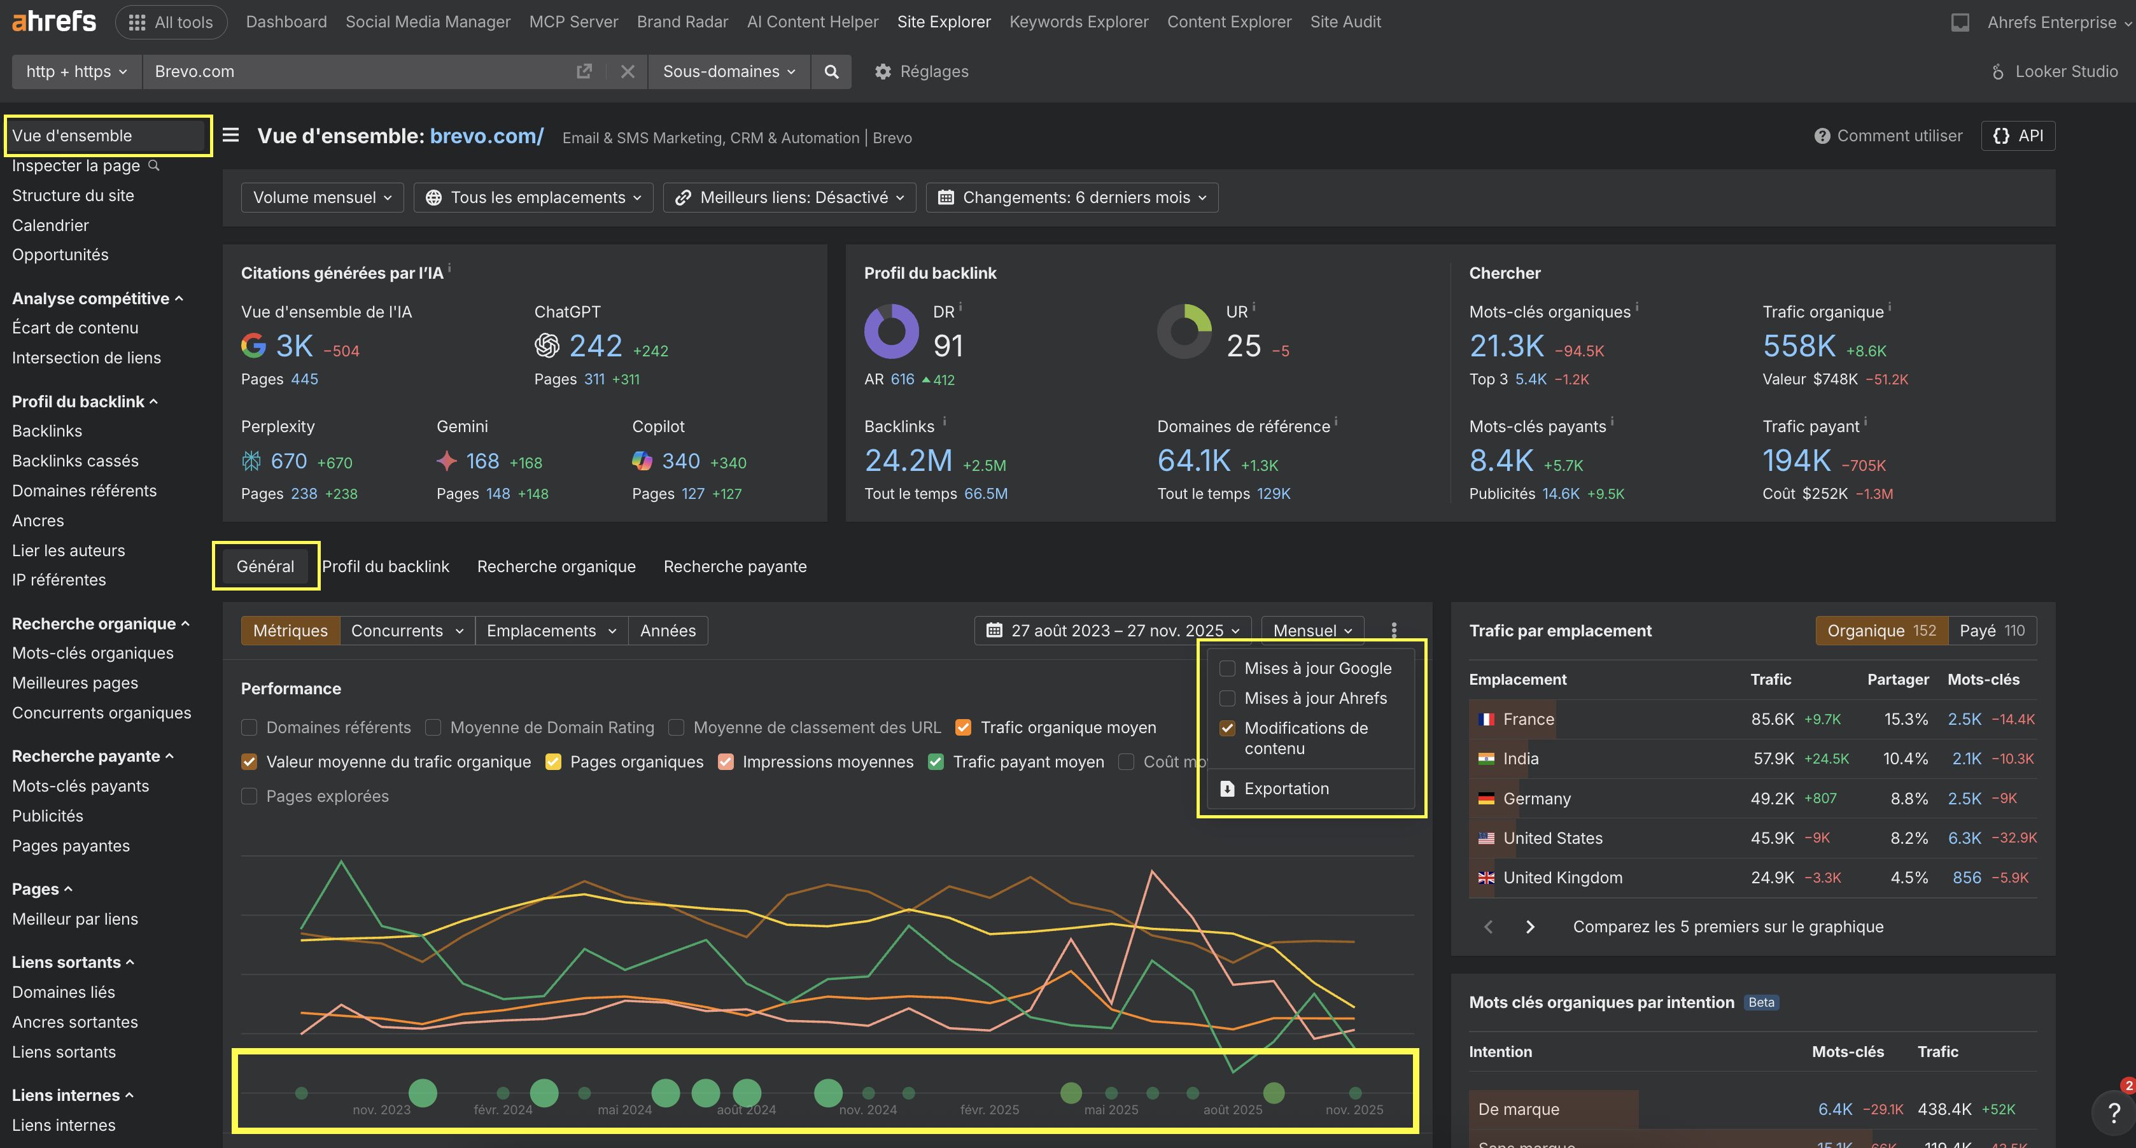Click the hamburger icon beside Vue d'ensemble
Image resolution: width=2136 pixels, height=1148 pixels.
[x=230, y=136]
